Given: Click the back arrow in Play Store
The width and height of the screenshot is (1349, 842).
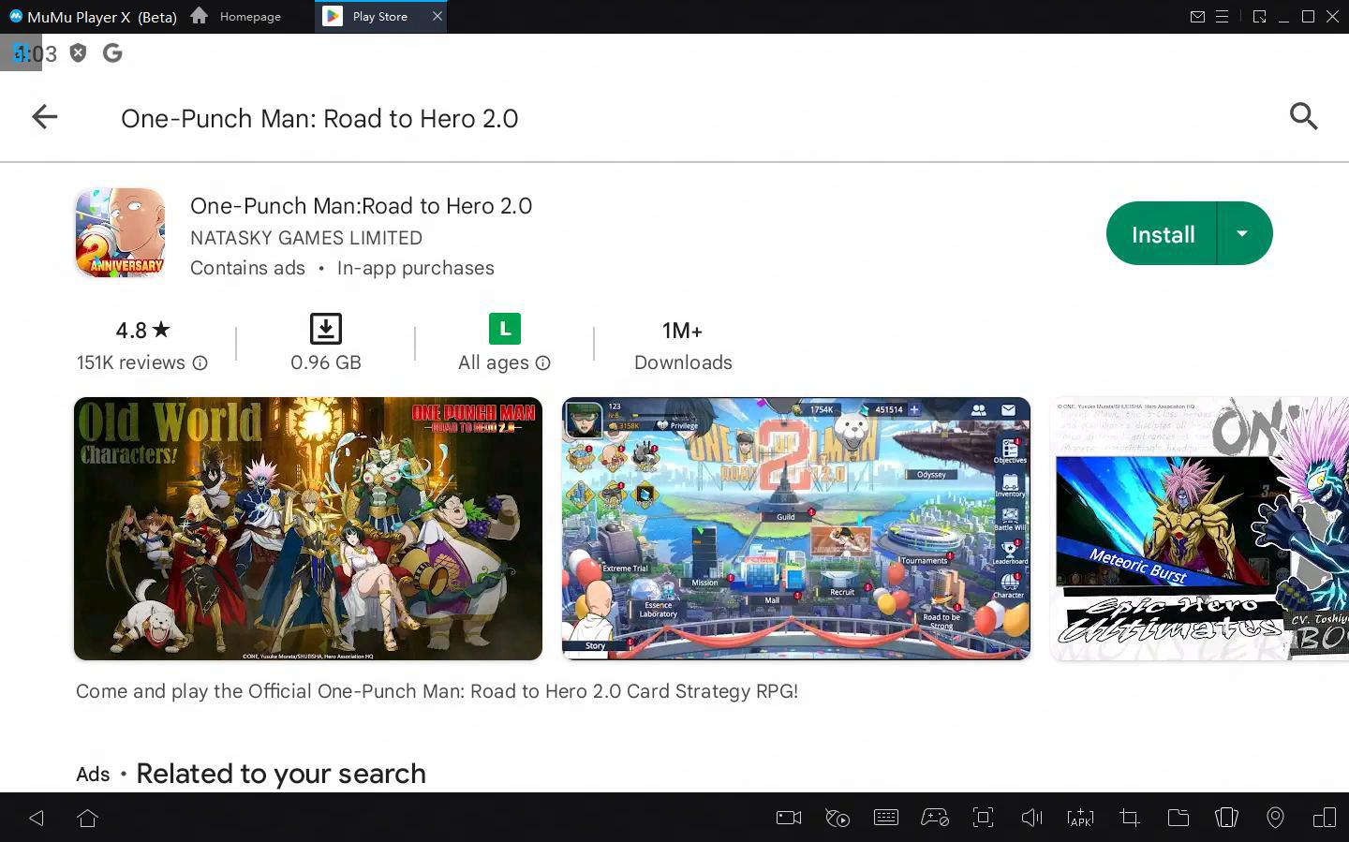Looking at the screenshot, I should tap(44, 117).
